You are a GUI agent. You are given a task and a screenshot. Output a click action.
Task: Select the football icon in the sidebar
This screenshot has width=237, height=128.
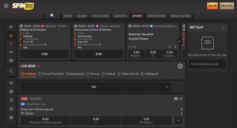[11, 91]
